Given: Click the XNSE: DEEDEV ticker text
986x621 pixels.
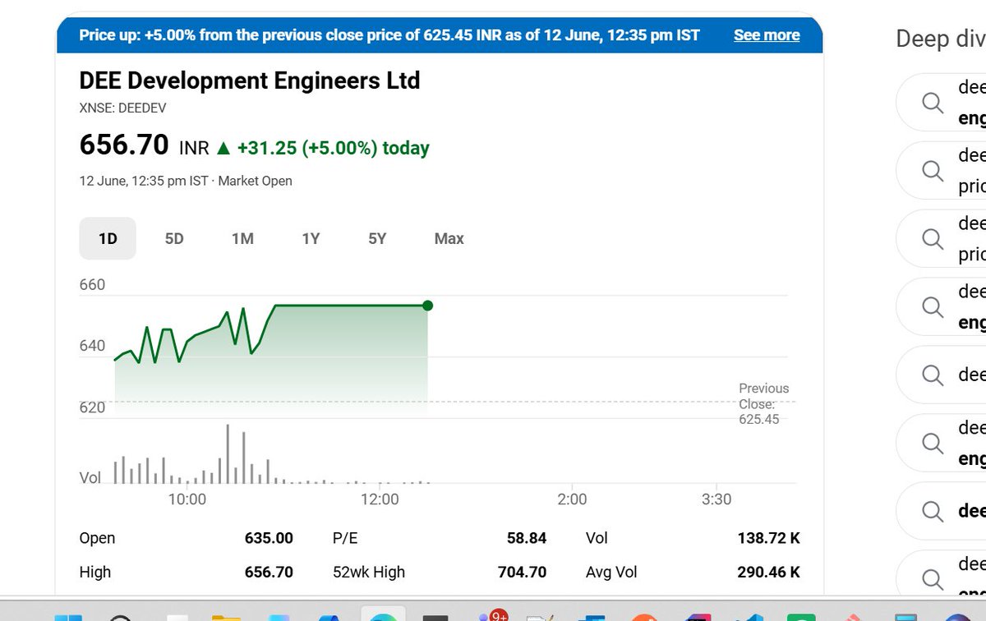Looking at the screenshot, I should [x=123, y=108].
